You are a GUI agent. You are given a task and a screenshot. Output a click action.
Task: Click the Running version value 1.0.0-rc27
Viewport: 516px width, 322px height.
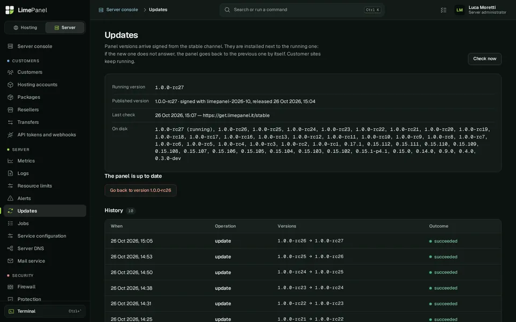pyautogui.click(x=169, y=87)
